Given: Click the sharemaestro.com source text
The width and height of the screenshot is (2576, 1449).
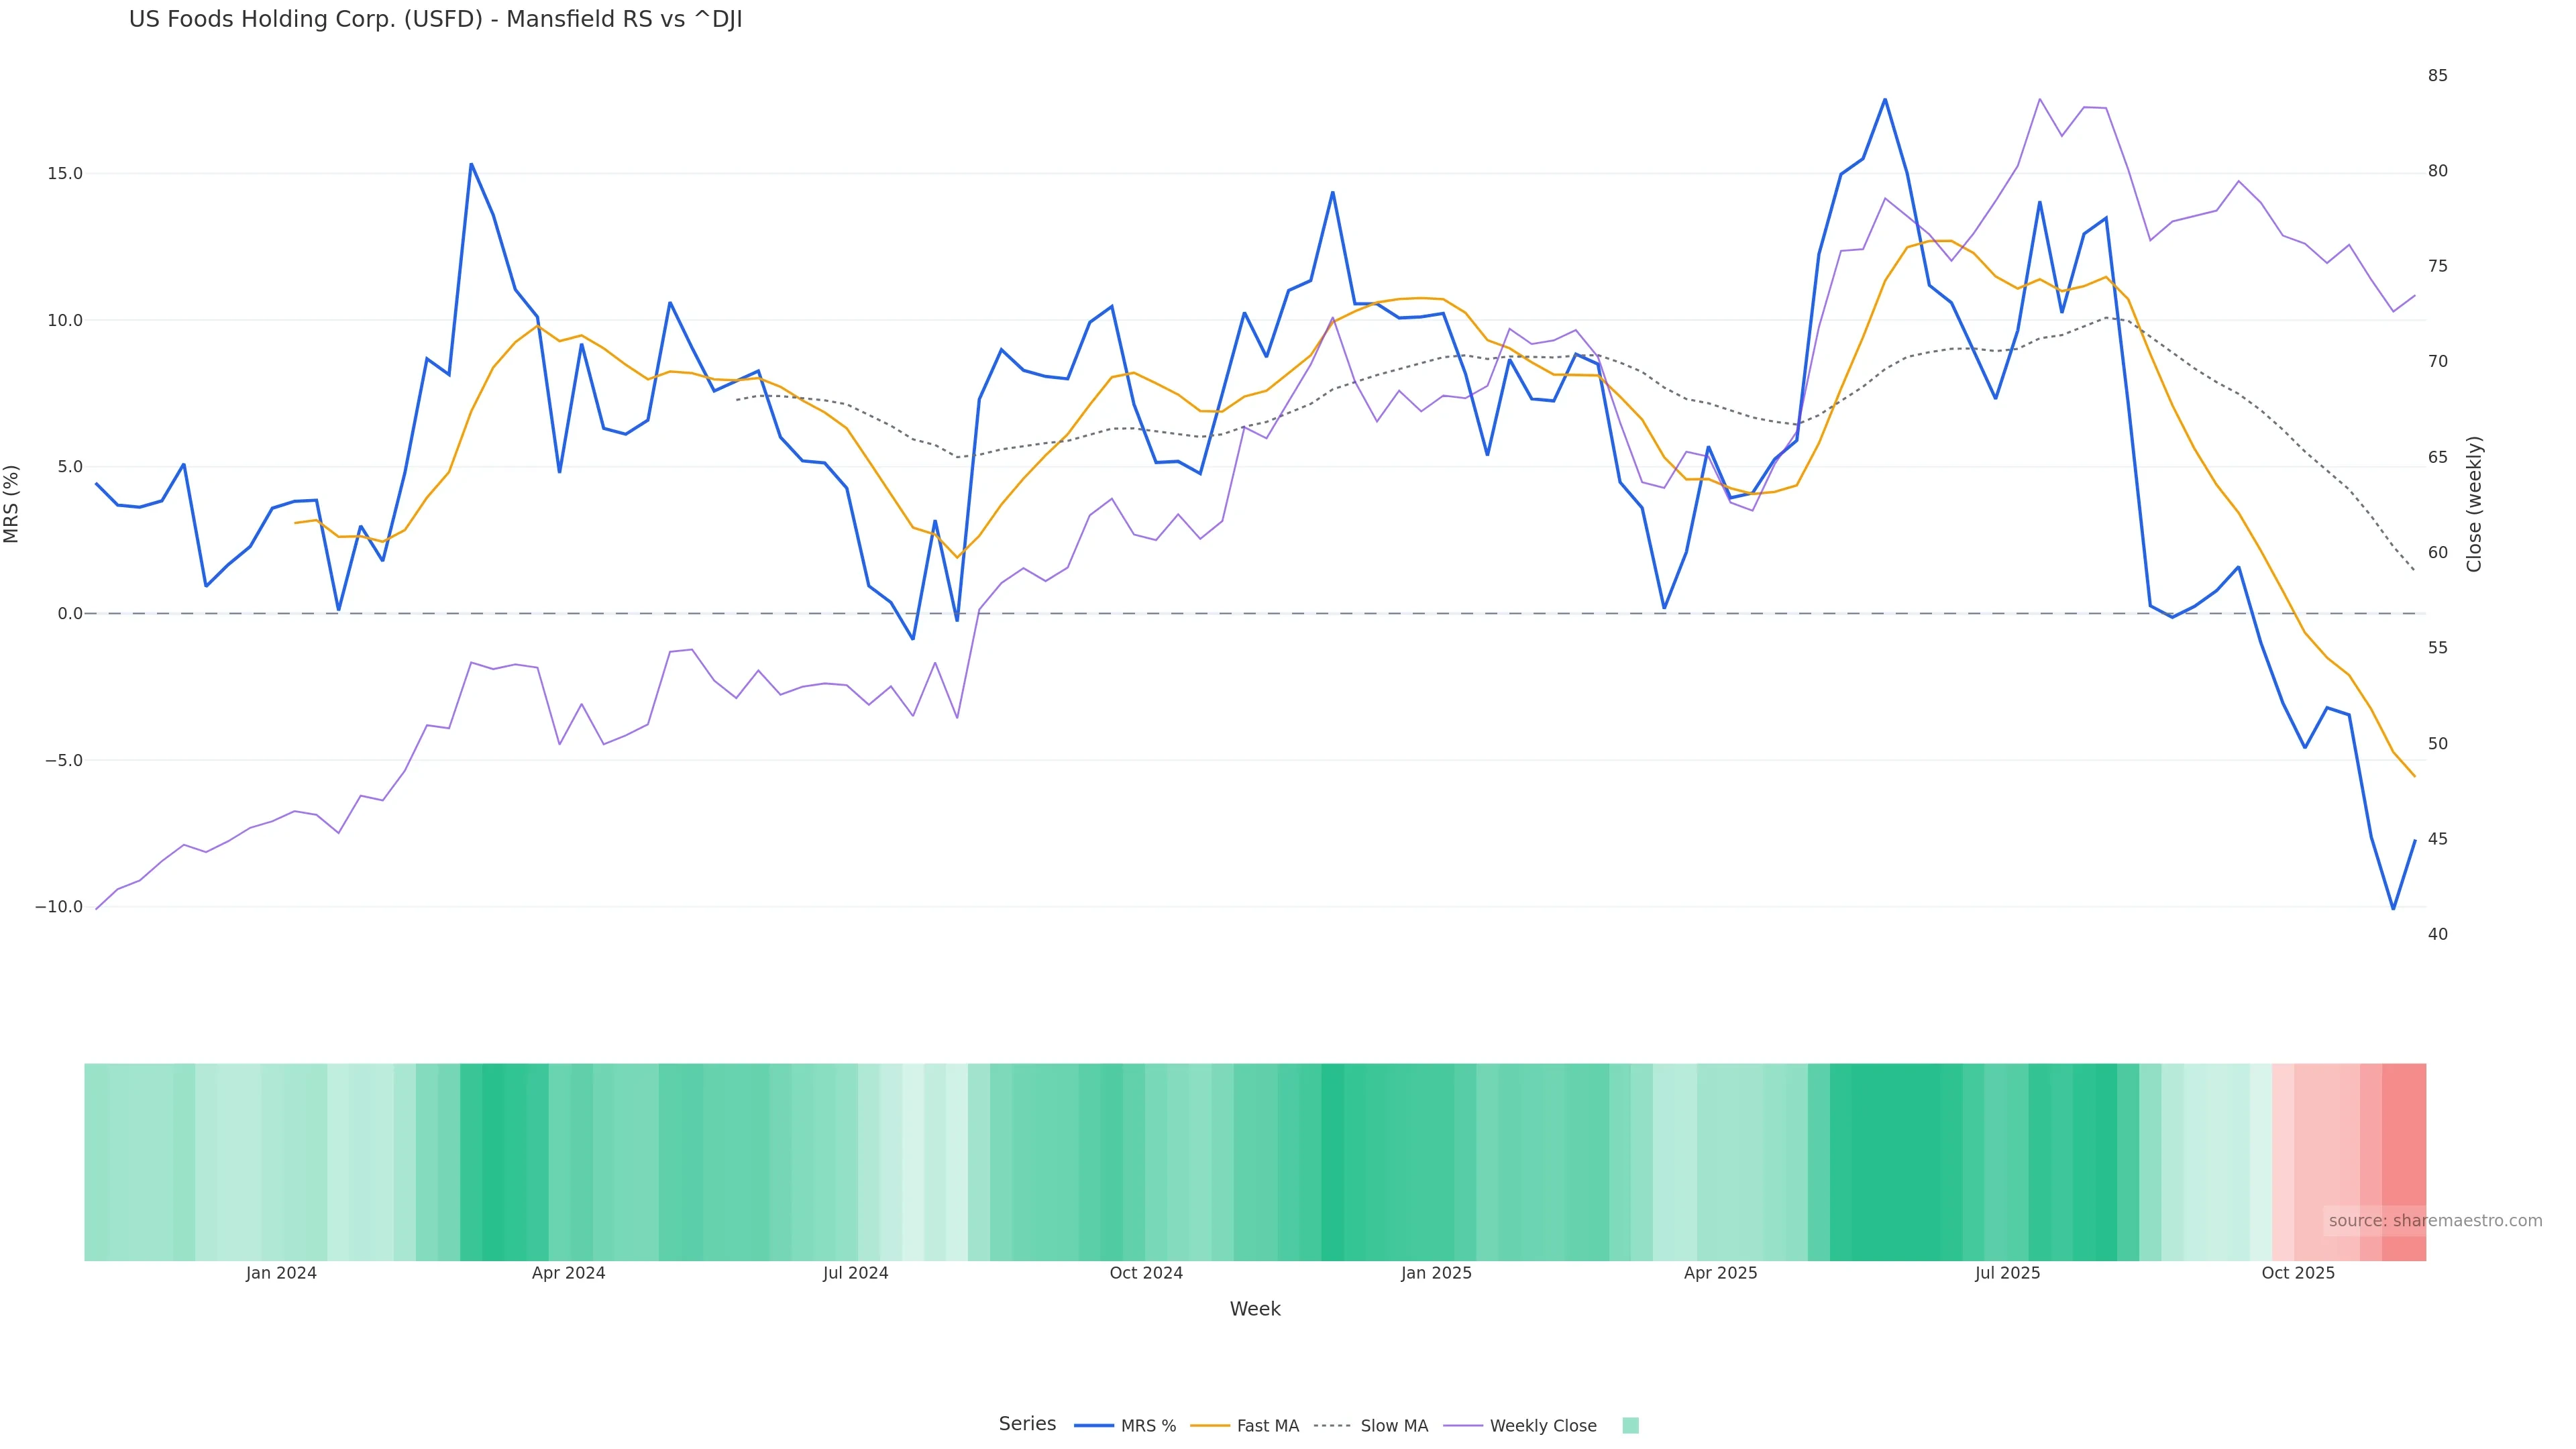Looking at the screenshot, I should coord(2434,1220).
